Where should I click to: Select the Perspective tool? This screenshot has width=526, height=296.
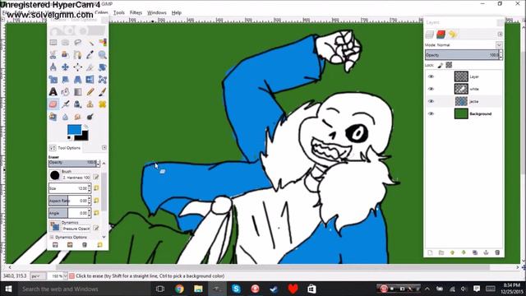click(77, 80)
